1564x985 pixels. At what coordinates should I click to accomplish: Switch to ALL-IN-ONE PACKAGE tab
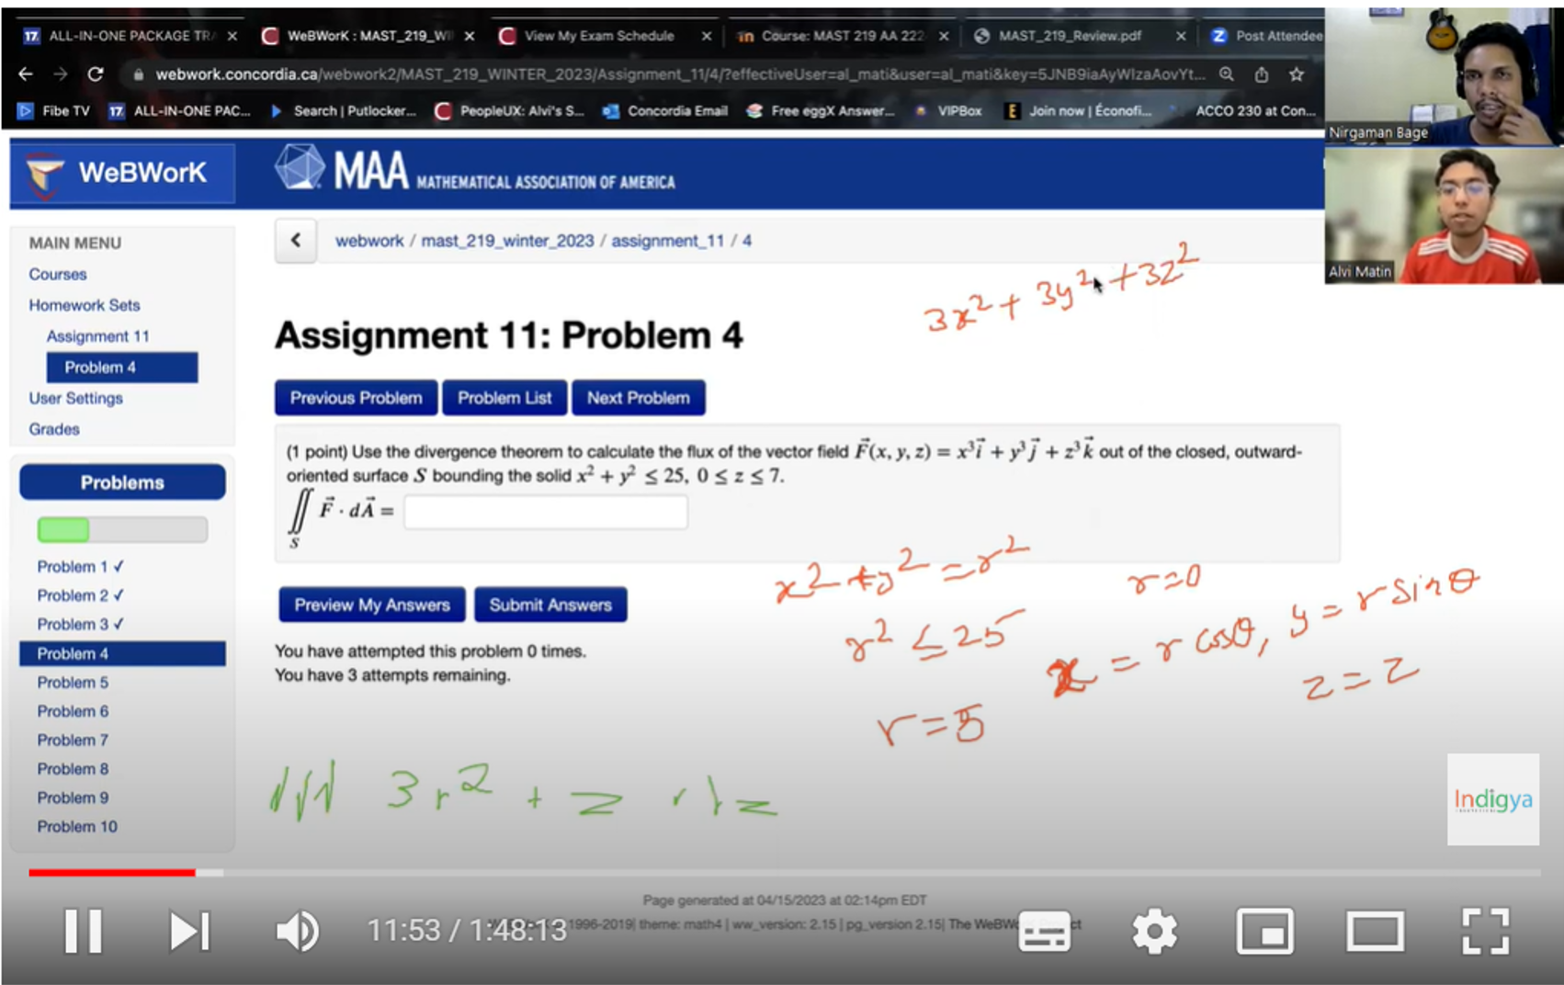pos(130,36)
